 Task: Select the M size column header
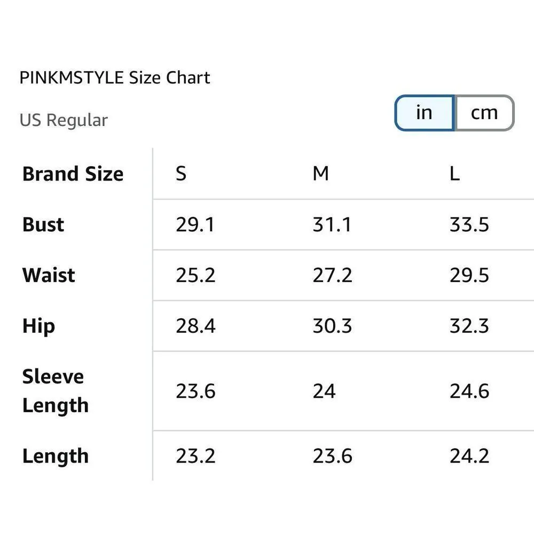[x=320, y=174]
